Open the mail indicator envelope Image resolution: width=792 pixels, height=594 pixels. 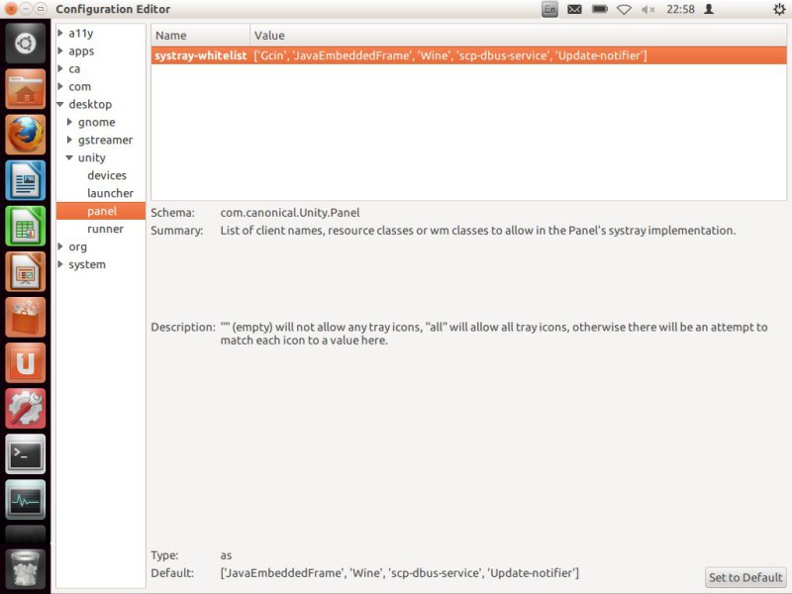574,9
